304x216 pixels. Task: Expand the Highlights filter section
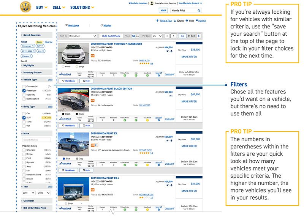pyautogui.click(x=36, y=65)
